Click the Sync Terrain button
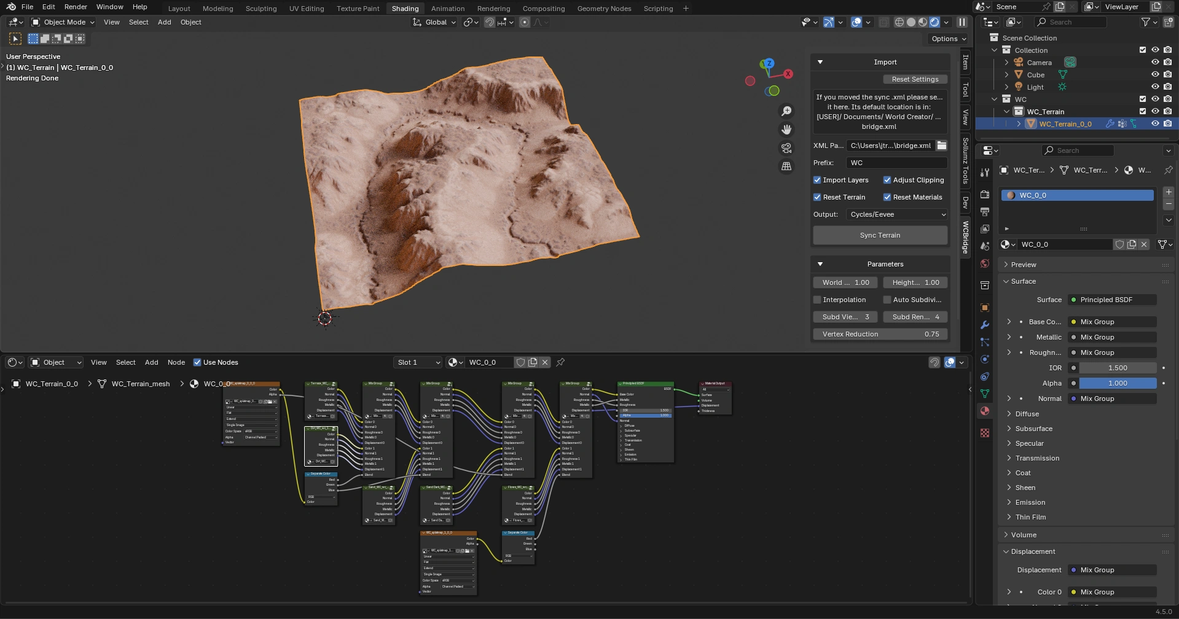This screenshot has width=1179, height=619. click(x=880, y=235)
